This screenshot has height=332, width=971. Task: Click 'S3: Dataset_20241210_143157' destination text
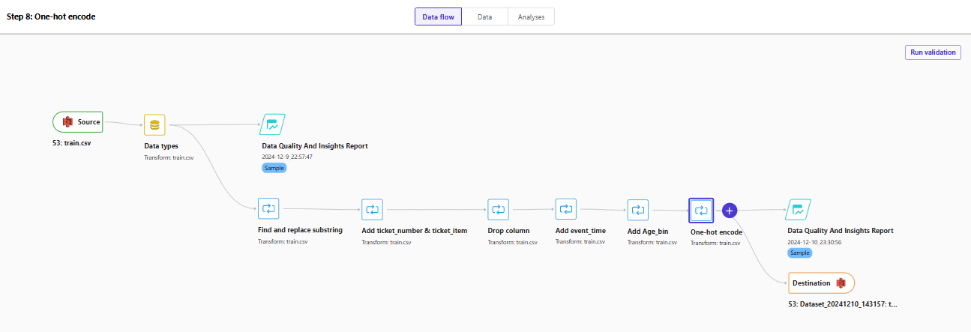pyautogui.click(x=843, y=305)
